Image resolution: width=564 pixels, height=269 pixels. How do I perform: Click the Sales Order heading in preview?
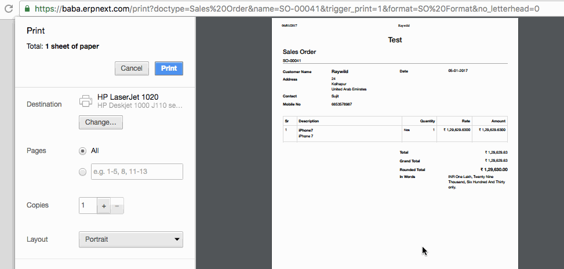[x=299, y=52]
